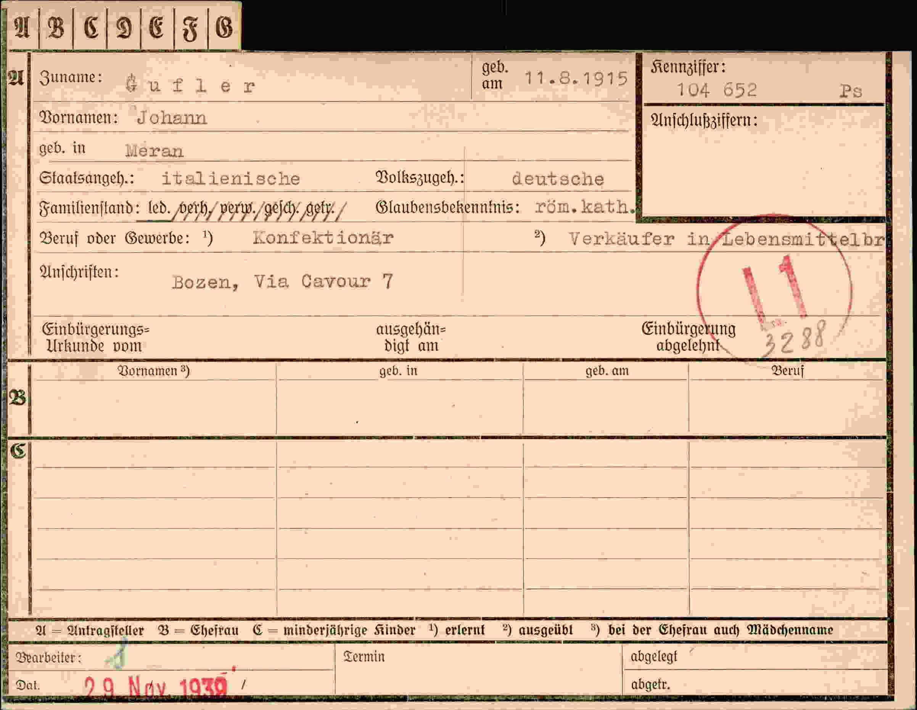Click the "Vornamen ³)" column header
This screenshot has width=917, height=710.
click(153, 371)
